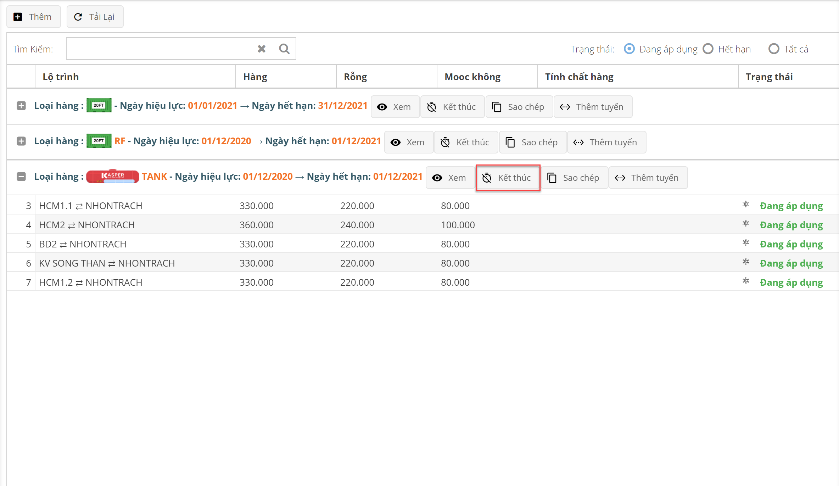Click the Xem eye button for TANK group
The width and height of the screenshot is (839, 486).
[449, 178]
